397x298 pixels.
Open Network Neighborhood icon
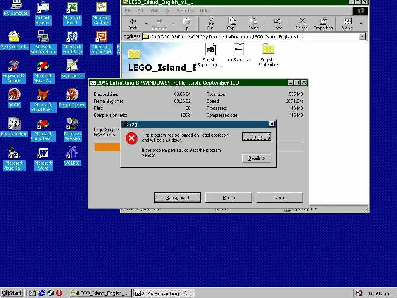point(43,42)
